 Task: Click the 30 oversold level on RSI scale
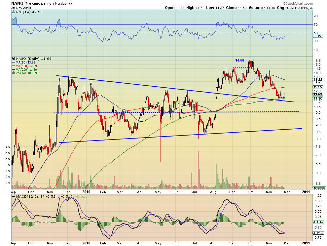[316, 41]
